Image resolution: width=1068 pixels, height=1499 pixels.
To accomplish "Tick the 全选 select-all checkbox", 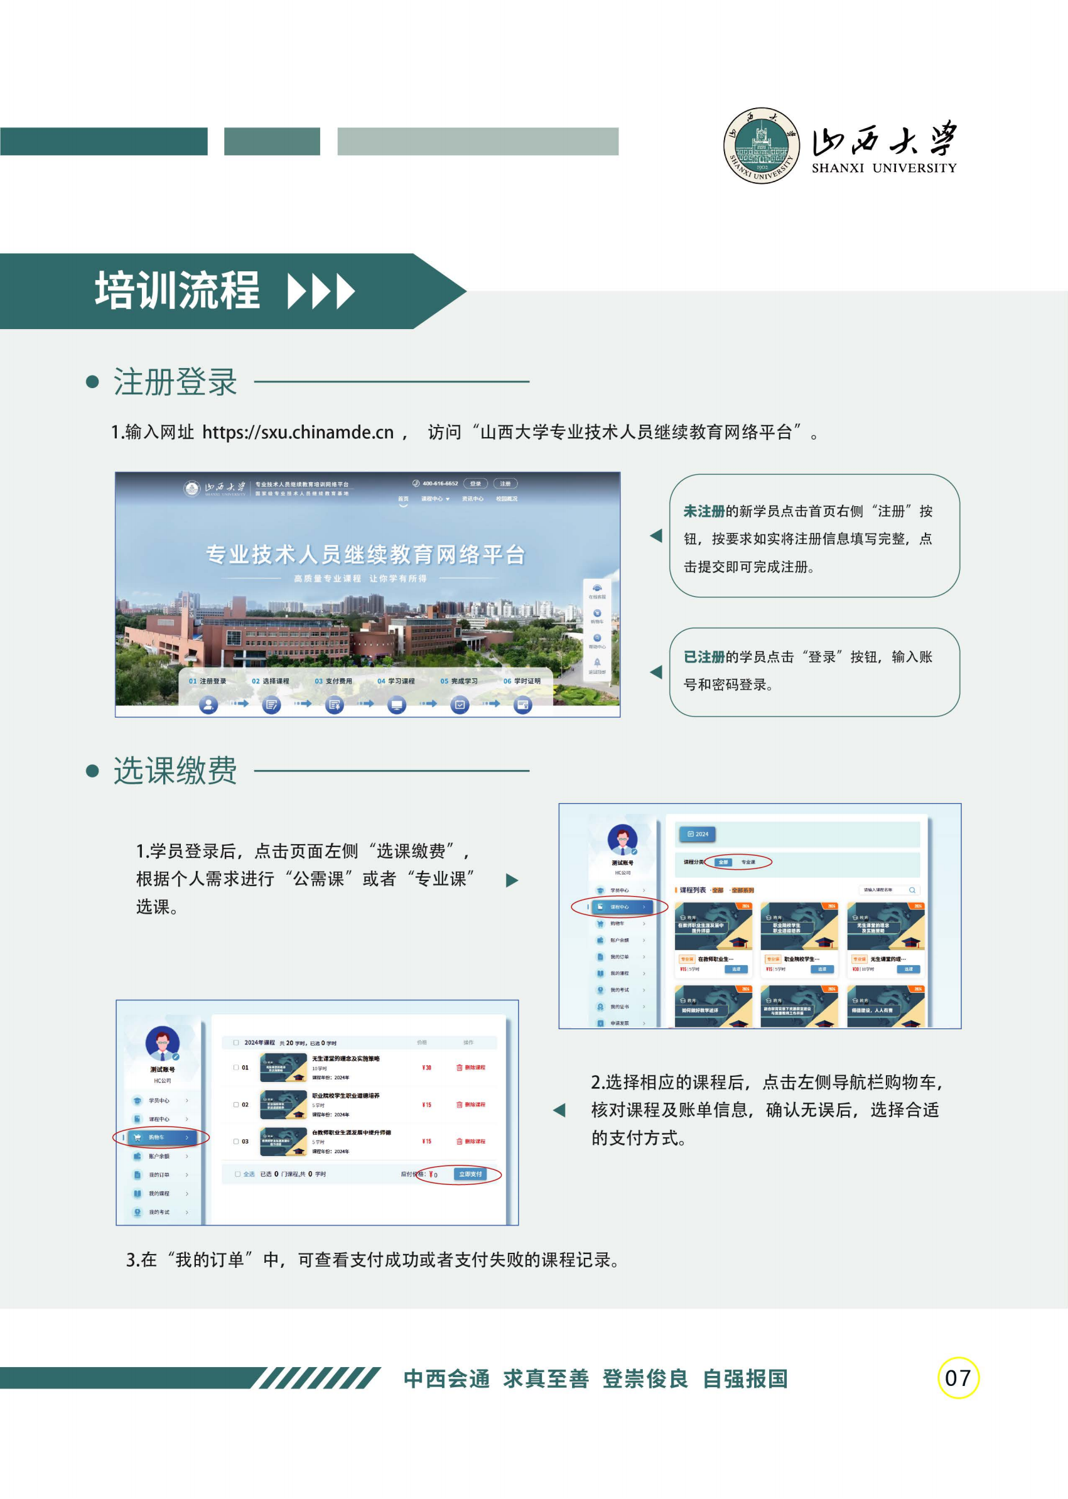I will tap(237, 1174).
